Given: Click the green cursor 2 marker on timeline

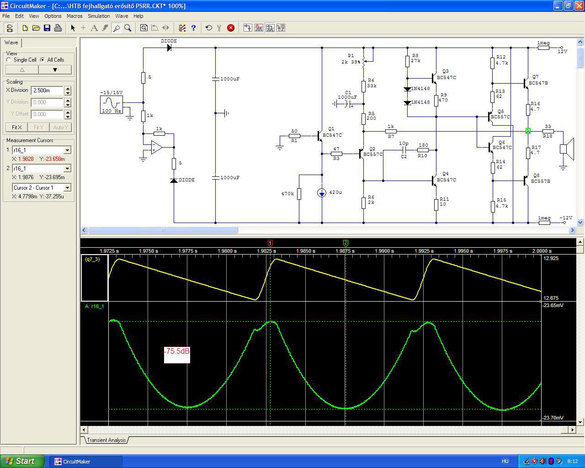Looking at the screenshot, I should pos(346,243).
